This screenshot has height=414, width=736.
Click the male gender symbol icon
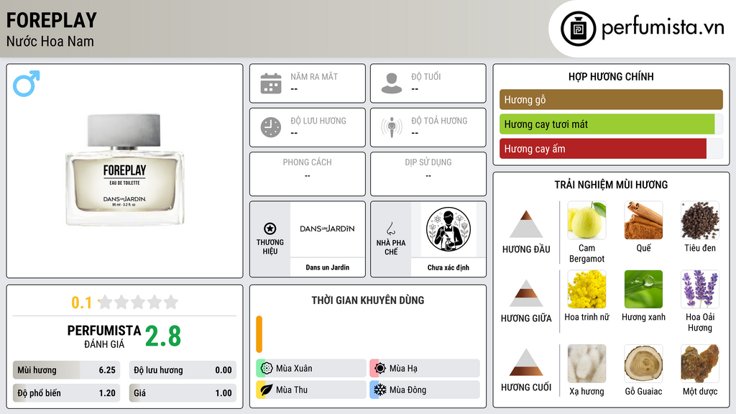click(27, 83)
